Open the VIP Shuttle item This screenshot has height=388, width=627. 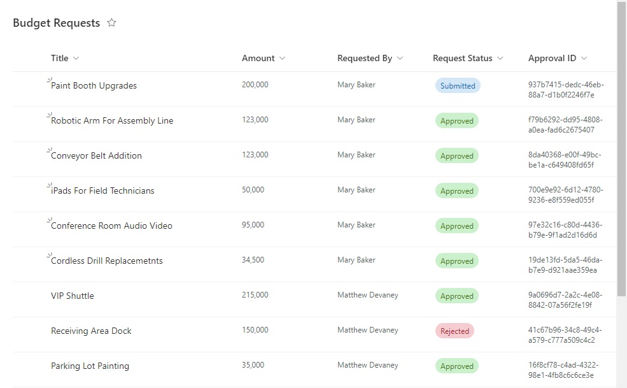pyautogui.click(x=73, y=296)
